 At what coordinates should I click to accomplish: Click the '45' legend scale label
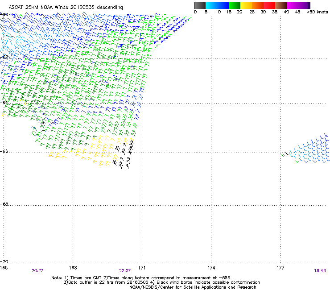297,12
